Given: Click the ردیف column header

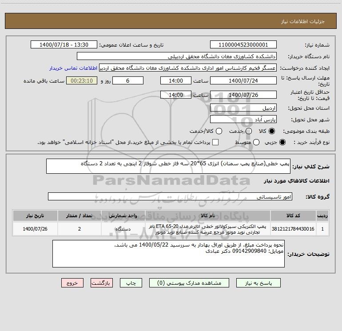Looking at the screenshot, I should point(322,215).
